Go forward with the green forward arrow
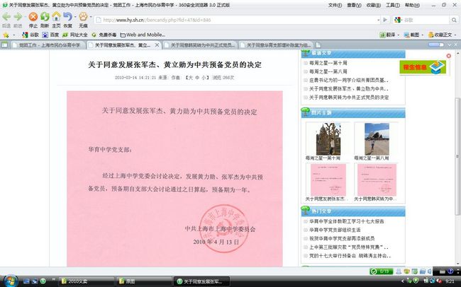The height and width of the screenshot is (287, 461). pyautogui.click(x=18, y=17)
